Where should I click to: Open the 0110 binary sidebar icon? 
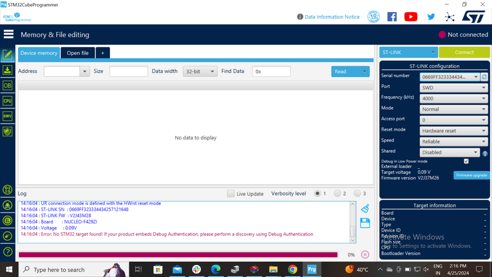tap(7, 190)
